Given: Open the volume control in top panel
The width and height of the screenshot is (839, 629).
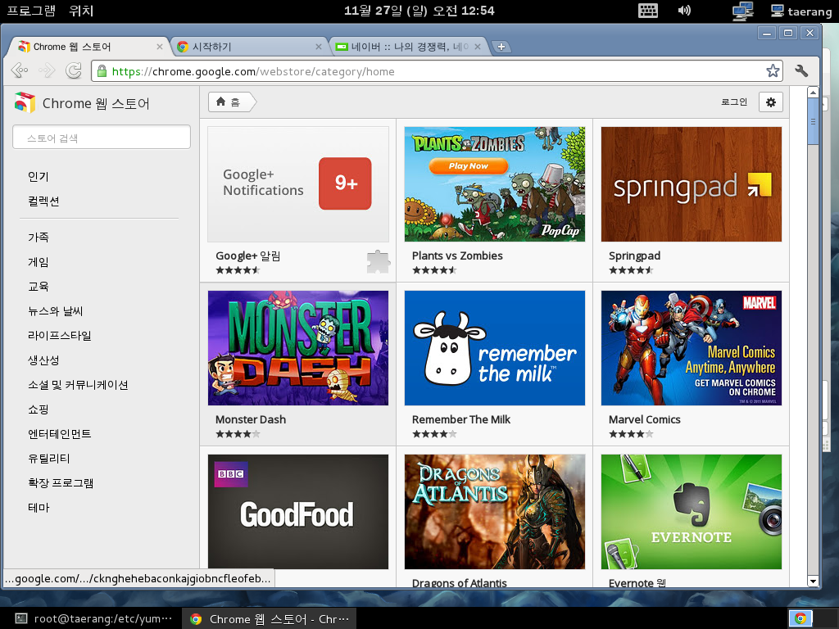Looking at the screenshot, I should coord(684,11).
